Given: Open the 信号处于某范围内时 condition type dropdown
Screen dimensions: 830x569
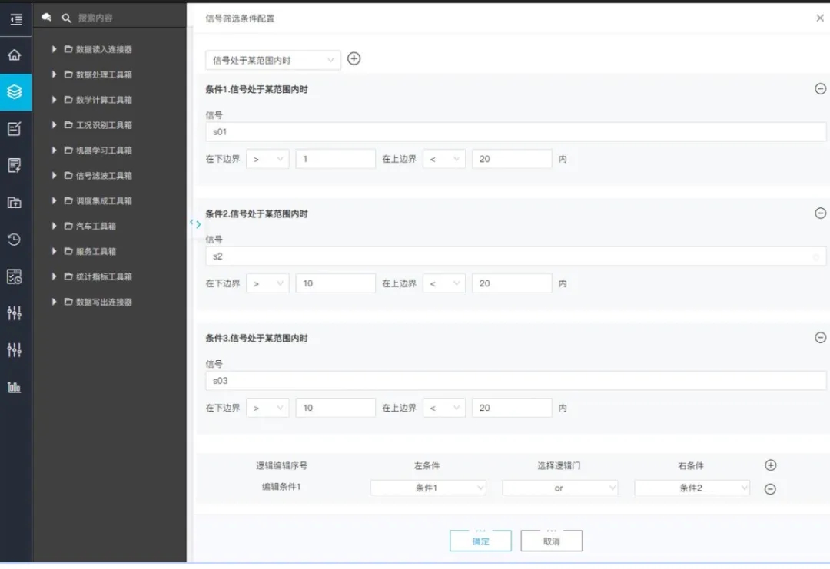Looking at the screenshot, I should (x=273, y=60).
